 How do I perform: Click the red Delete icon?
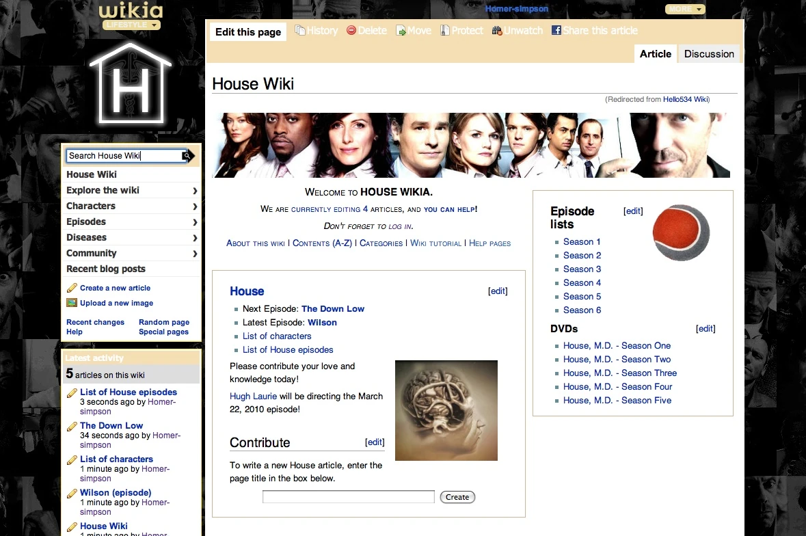click(351, 30)
